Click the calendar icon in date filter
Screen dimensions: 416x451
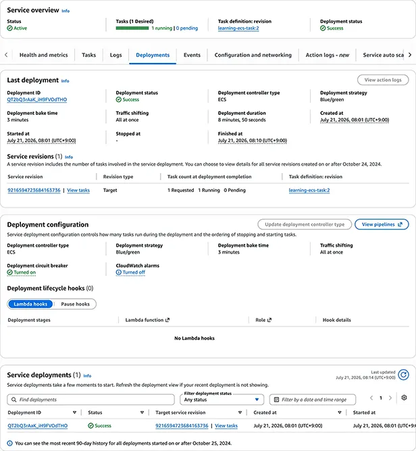point(276,400)
